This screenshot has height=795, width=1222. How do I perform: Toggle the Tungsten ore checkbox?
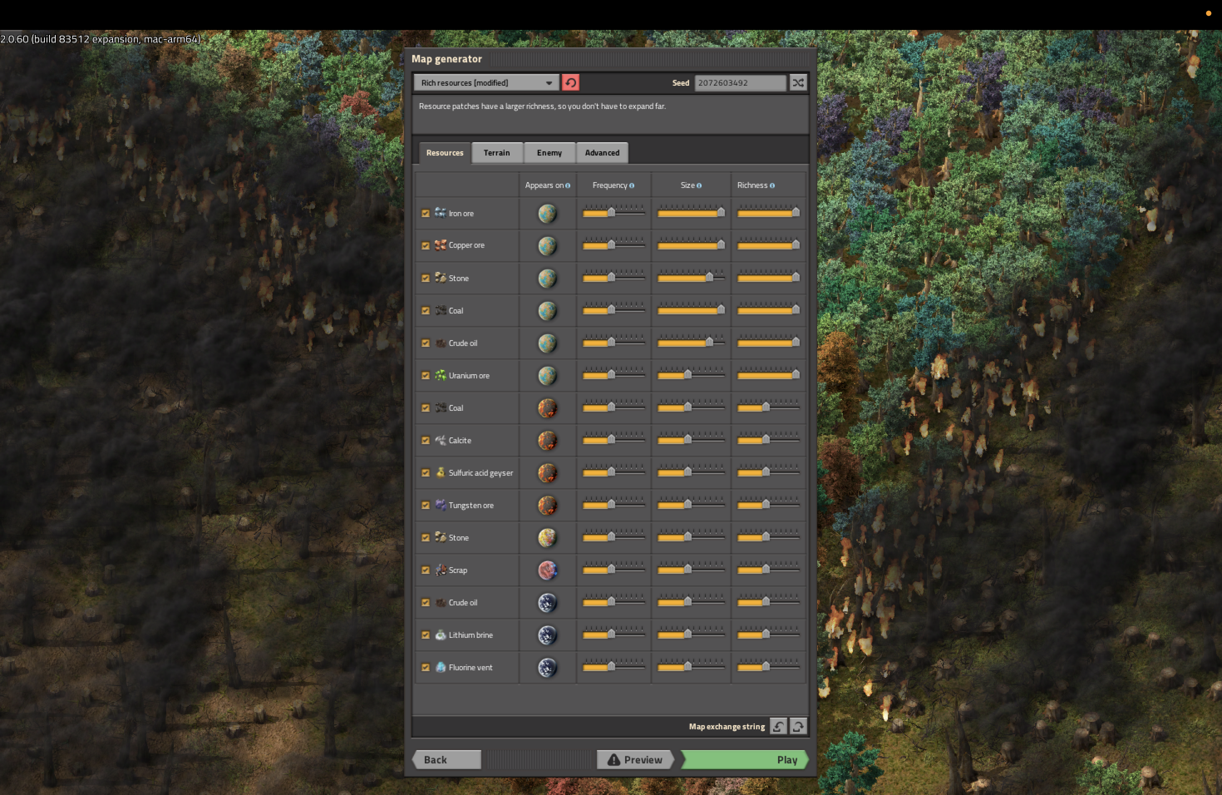[425, 505]
